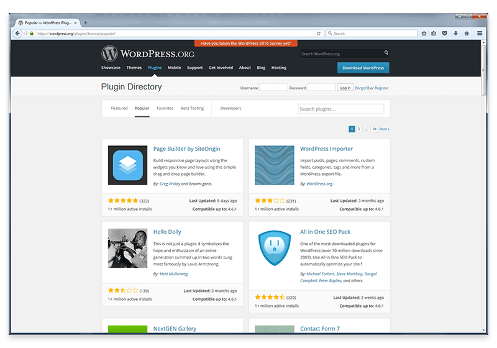Click the Hello Dolly plugin photo
The height and width of the screenshot is (348, 497).
click(127, 248)
